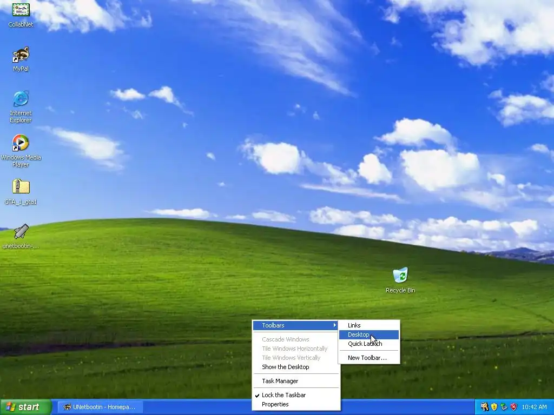Click the red shield security alert tray icon
The height and width of the screenshot is (415, 554).
click(514, 407)
